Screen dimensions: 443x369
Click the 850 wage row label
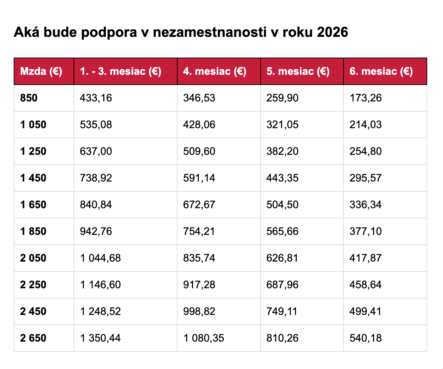pyautogui.click(x=29, y=98)
